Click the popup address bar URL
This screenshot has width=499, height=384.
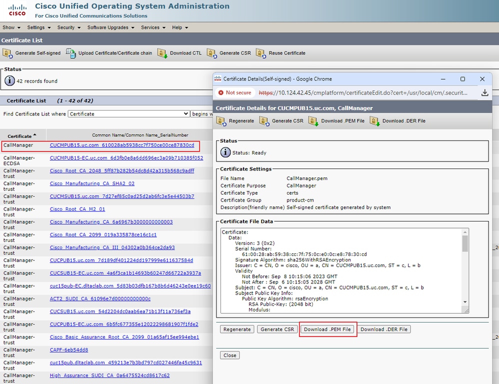363,93
